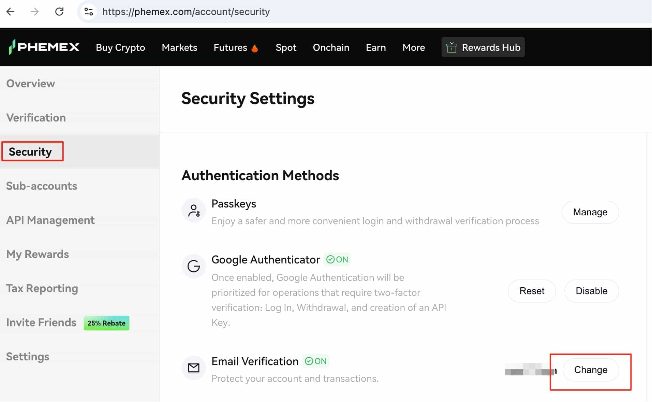Viewport: 652px width, 402px height.
Task: Go to Sub-accounts in sidebar
Action: pos(42,186)
